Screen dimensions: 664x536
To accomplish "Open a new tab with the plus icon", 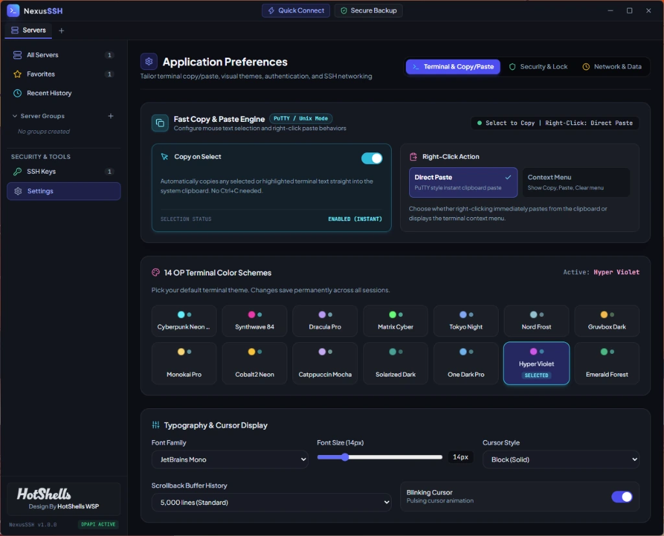I will point(62,30).
